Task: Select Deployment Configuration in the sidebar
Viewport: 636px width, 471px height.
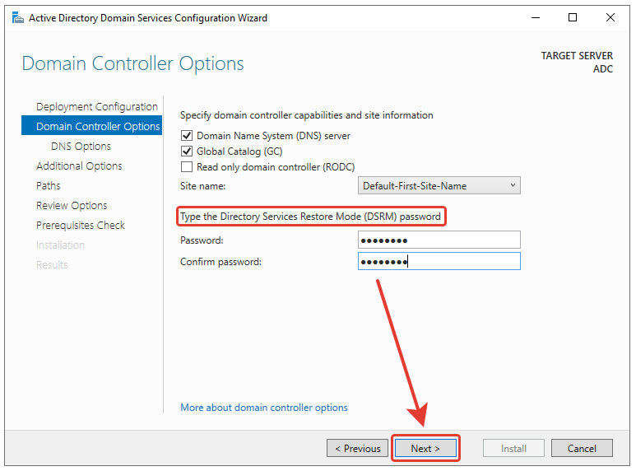Action: click(97, 107)
